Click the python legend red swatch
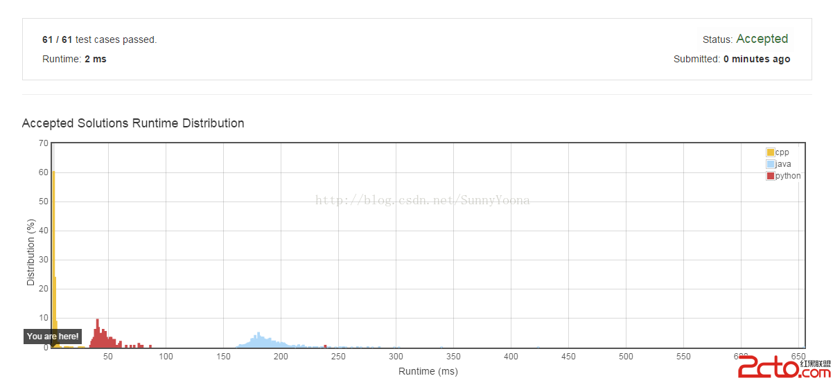 point(770,176)
